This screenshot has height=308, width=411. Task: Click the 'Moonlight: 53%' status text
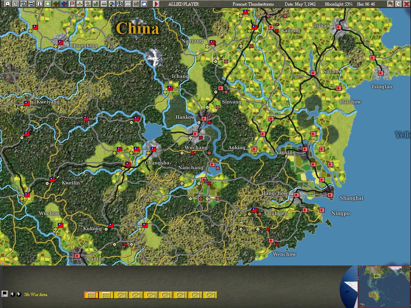[x=339, y=4]
